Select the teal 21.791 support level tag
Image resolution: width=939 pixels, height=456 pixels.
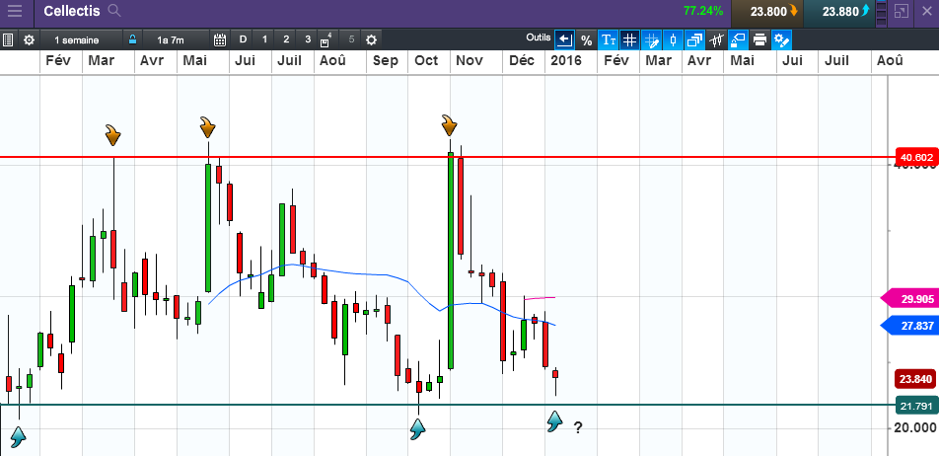915,406
